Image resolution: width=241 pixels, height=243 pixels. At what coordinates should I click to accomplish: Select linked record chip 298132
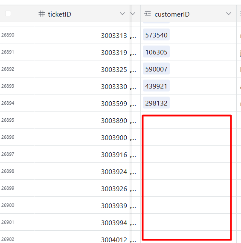[156, 103]
